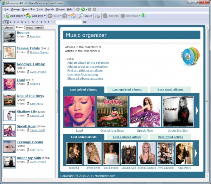211x184 pixels.
Task: Switch to the Artists tab
Action: [x=29, y=27]
